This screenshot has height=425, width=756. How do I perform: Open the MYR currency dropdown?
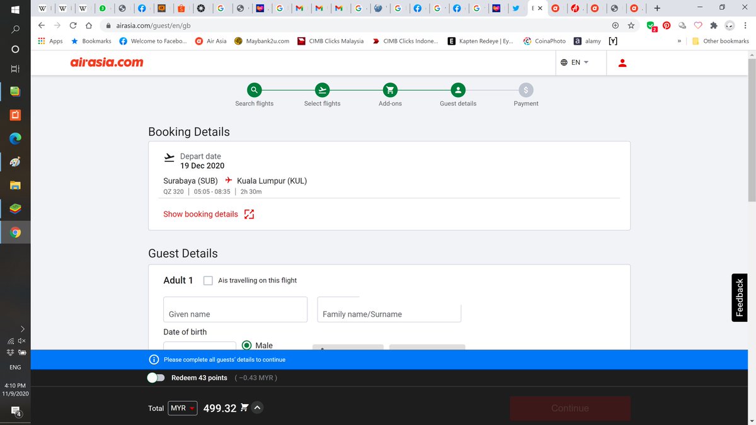point(183,408)
